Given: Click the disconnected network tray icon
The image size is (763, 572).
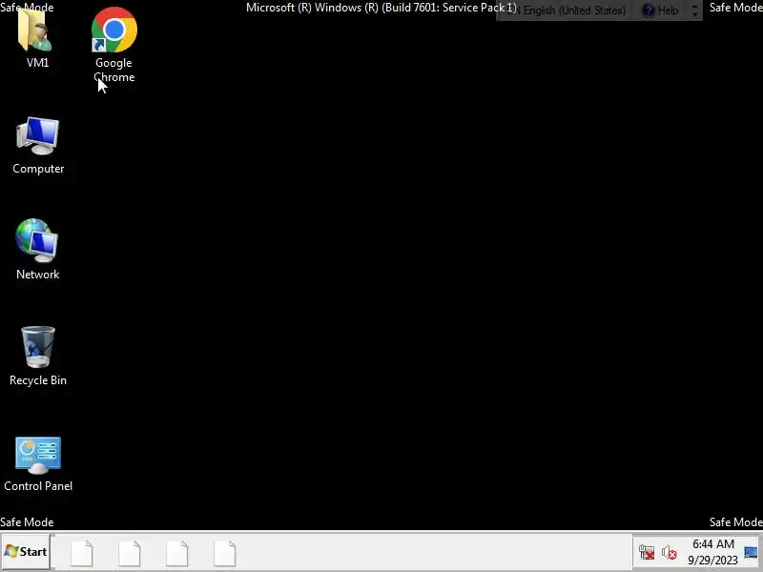Looking at the screenshot, I should tap(647, 553).
